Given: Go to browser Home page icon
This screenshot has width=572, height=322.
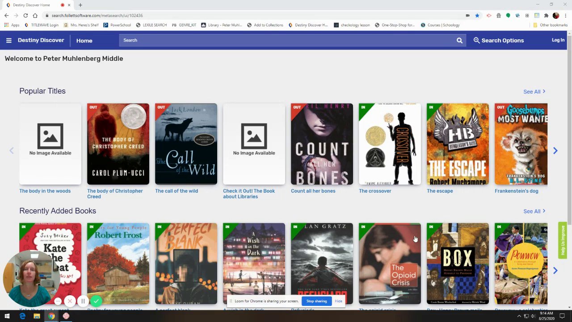Looking at the screenshot, I should pos(35,15).
